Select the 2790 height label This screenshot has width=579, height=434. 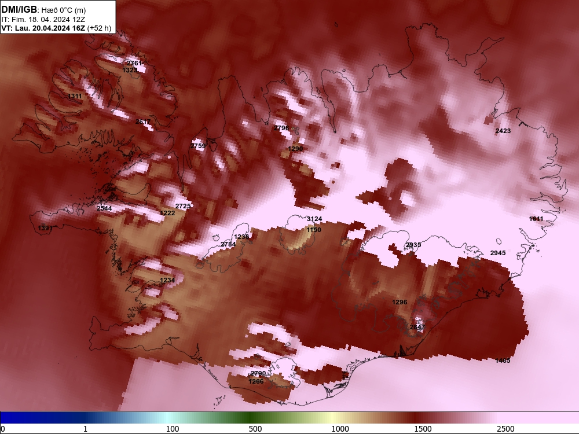click(258, 373)
